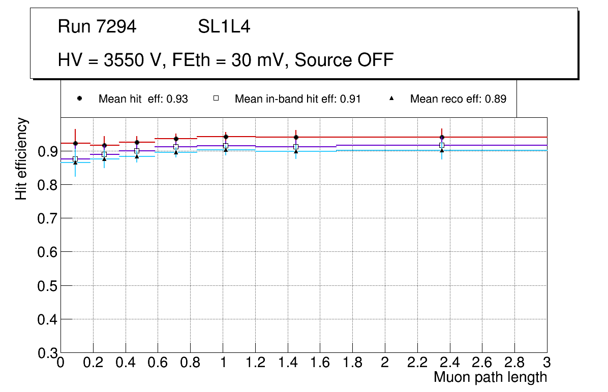Click the filled circle marker in the legend
Screen dimensions: 608x392
[x=79, y=99]
